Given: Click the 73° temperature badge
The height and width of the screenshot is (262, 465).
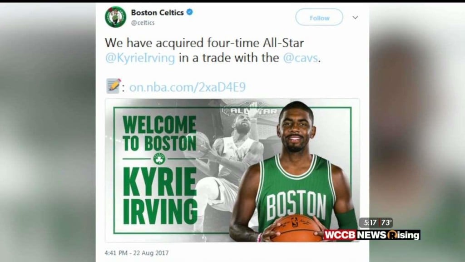Looking at the screenshot, I should point(386,222).
